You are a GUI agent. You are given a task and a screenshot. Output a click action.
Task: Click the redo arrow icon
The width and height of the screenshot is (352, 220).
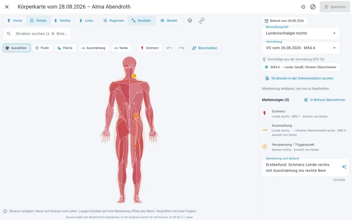tap(181, 48)
